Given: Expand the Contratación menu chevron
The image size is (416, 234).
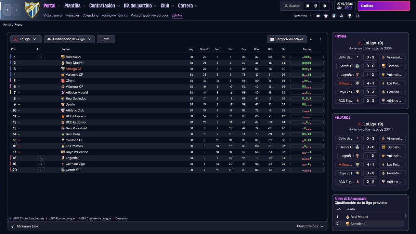Looking at the screenshot, I should pos(119,6).
